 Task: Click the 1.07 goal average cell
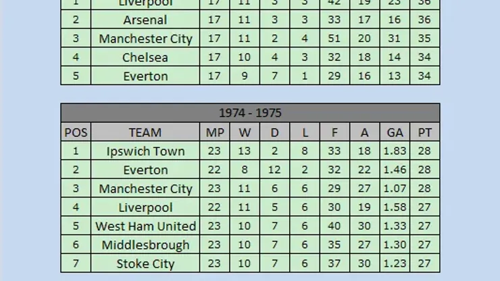click(395, 189)
